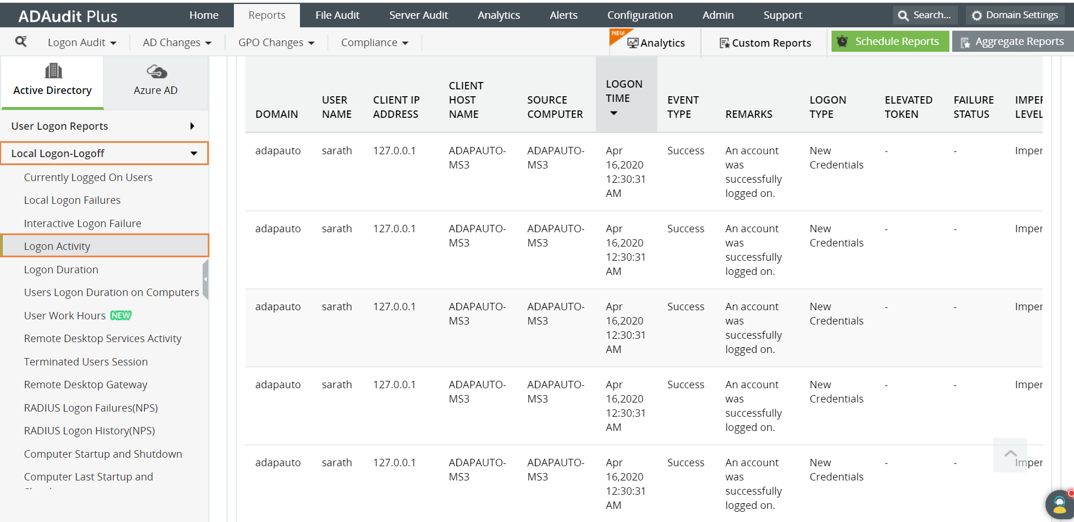Select the Azure AD cloud icon
The height and width of the screenshot is (522, 1074).
157,72
